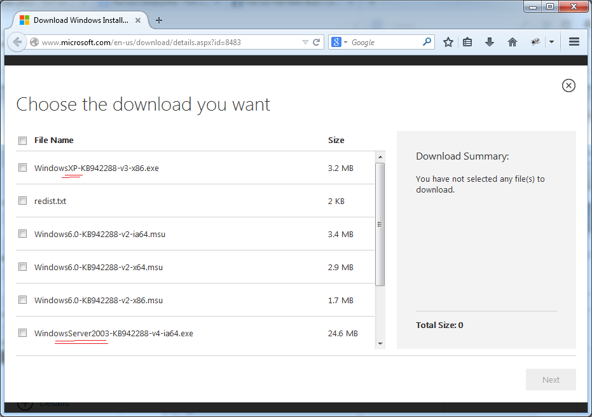Close the Firefox browser window
592x417 pixels.
tap(574, 6)
